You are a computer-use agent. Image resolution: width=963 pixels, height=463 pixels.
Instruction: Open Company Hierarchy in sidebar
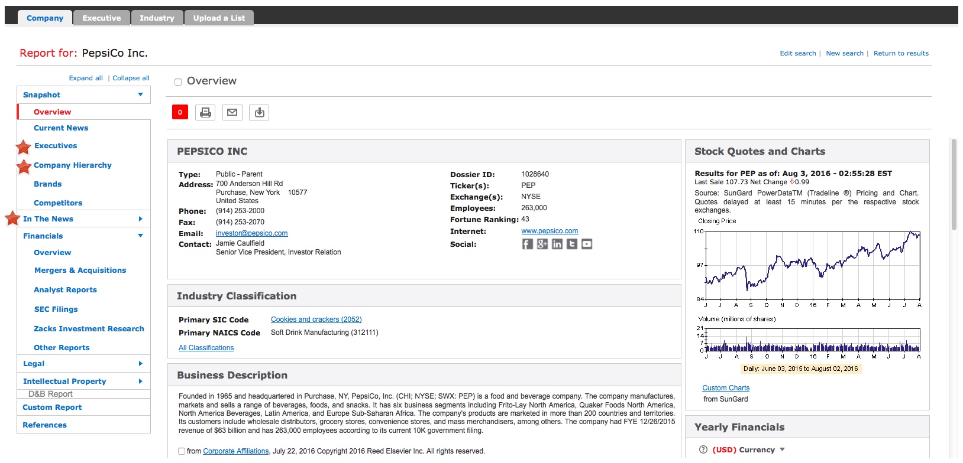pos(73,165)
